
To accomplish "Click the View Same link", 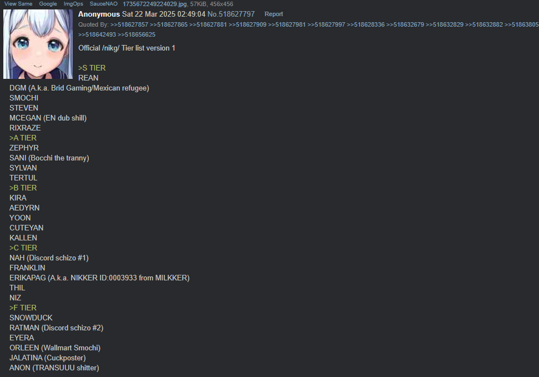I will (x=18, y=4).
